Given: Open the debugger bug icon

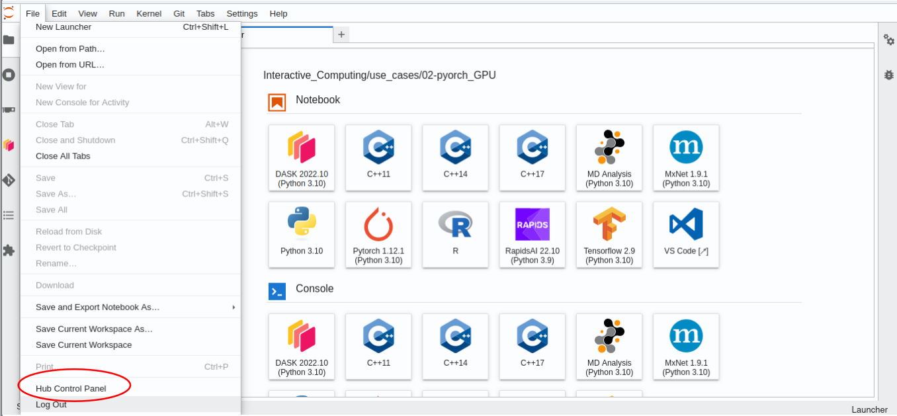Looking at the screenshot, I should click(x=889, y=75).
